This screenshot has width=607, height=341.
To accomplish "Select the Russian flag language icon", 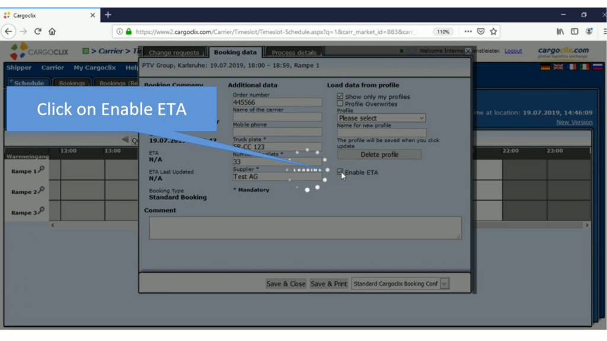I will pyautogui.click(x=598, y=67).
